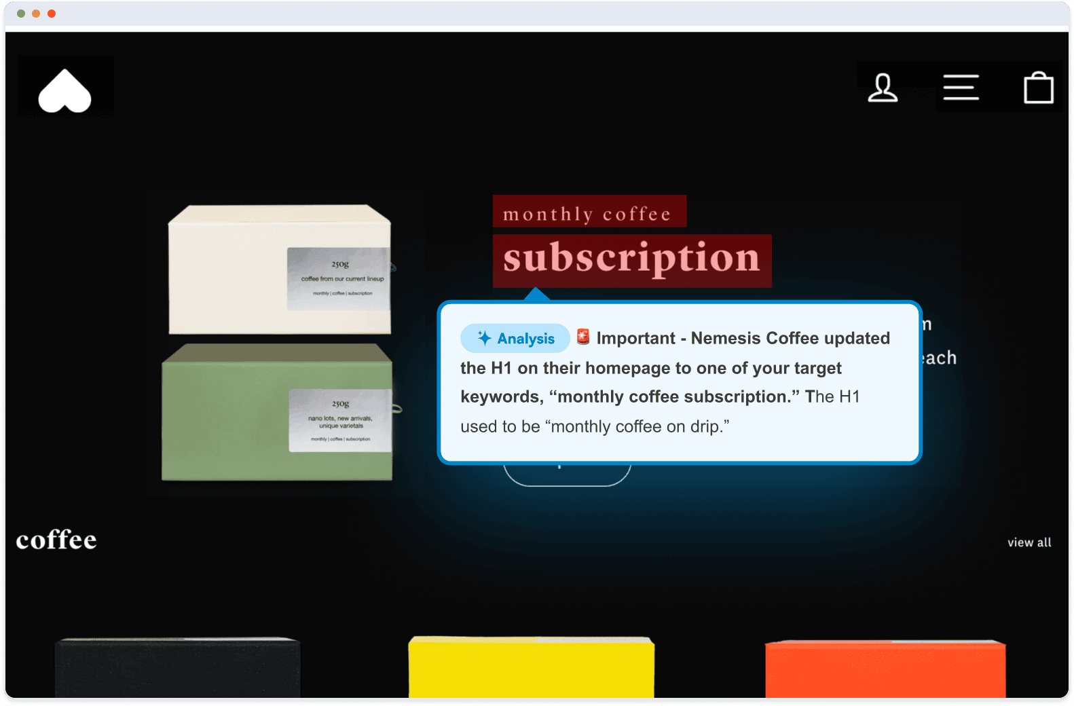Viewport: 1074px width, 706px height.
Task: Click the macOS red close dot
Action: click(x=52, y=14)
